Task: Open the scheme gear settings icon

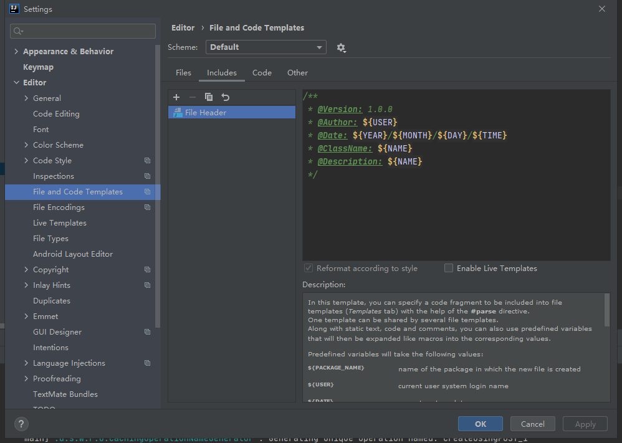Action: click(x=341, y=47)
